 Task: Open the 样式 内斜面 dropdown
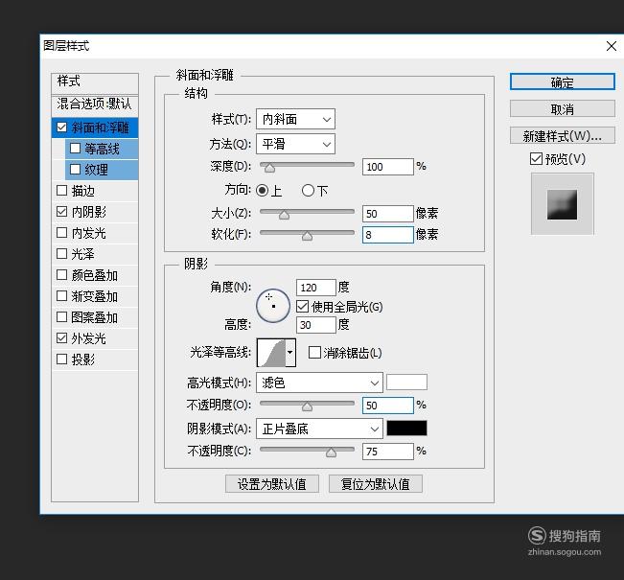tap(295, 119)
